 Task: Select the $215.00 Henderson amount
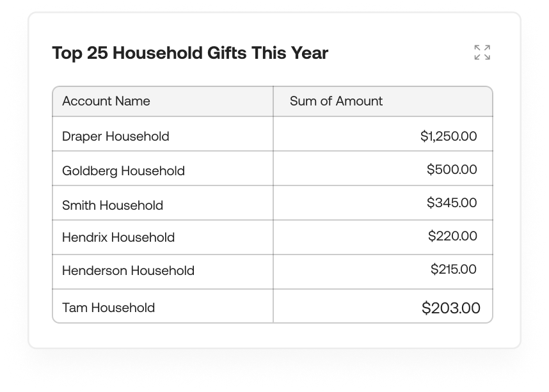coord(454,269)
